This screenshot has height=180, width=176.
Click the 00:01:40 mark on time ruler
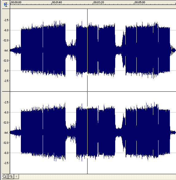coord(57,2)
